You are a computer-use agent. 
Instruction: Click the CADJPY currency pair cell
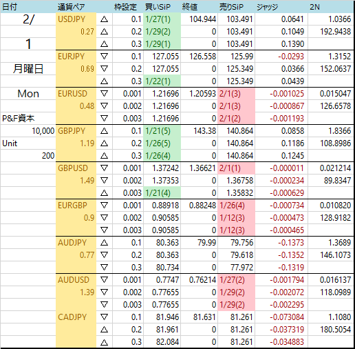click(x=76, y=317)
